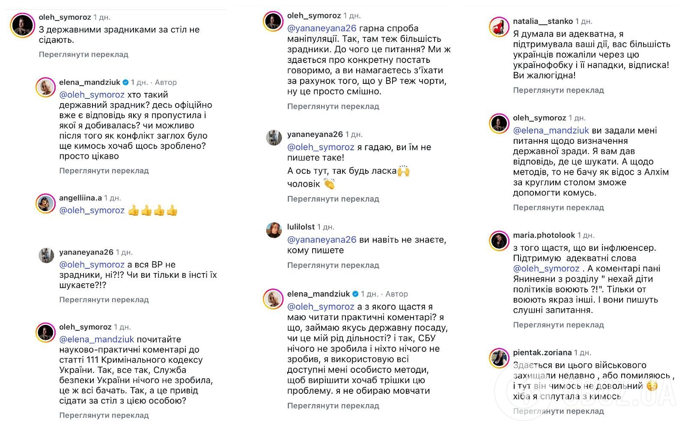View translation under 'я не обираю мовчати' comment
The image size is (685, 428).
click(x=333, y=406)
